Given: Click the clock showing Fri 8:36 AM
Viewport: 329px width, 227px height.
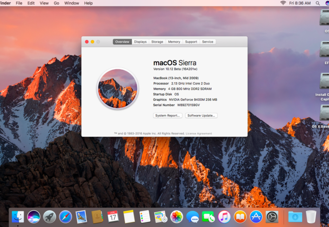Looking at the screenshot, I should (300, 3).
